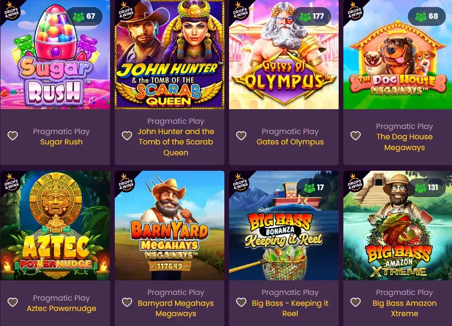452x326 pixels.
Task: Mark Big Bass Keeping it Reel favorite
Action: 241,302
